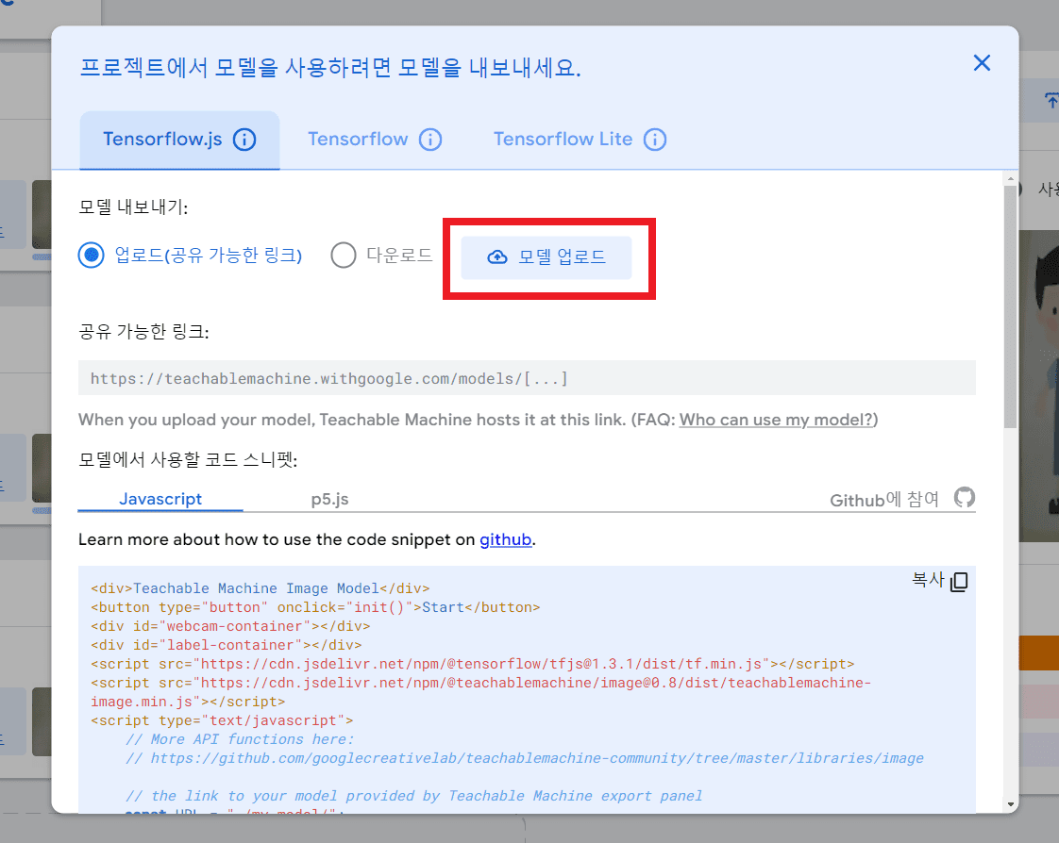1059x843 pixels.
Task: Close the export model dialog
Action: coord(982,63)
